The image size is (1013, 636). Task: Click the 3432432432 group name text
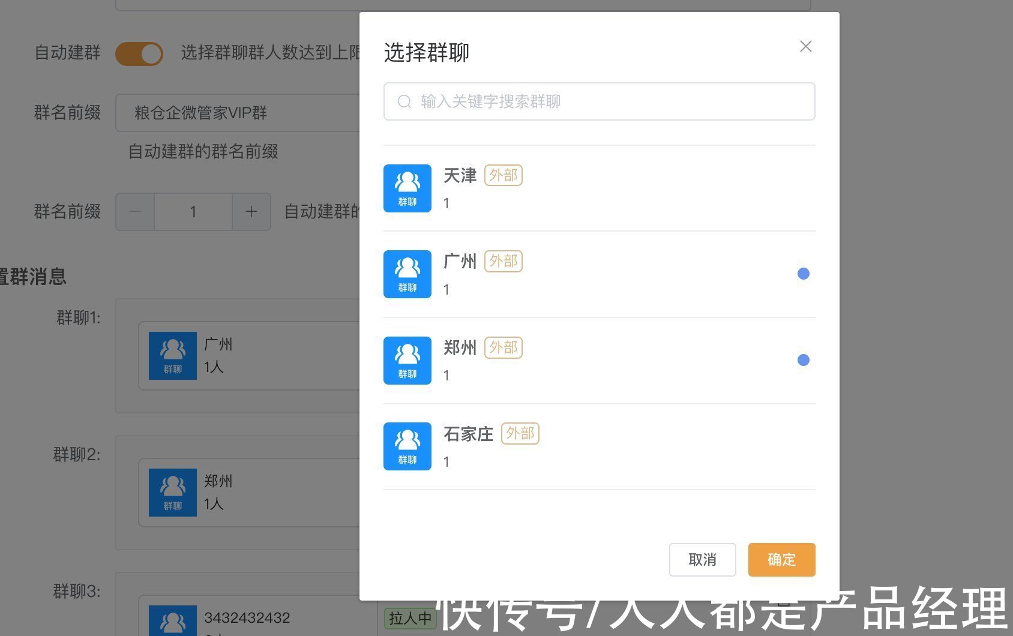pyautogui.click(x=247, y=617)
